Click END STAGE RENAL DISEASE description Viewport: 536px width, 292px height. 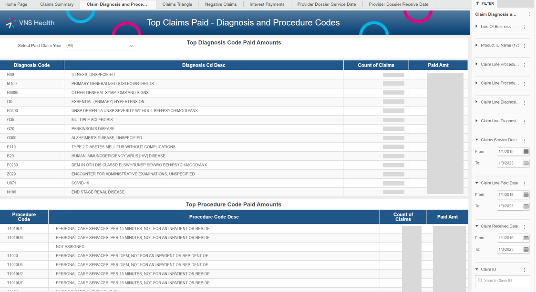pyautogui.click(x=98, y=192)
